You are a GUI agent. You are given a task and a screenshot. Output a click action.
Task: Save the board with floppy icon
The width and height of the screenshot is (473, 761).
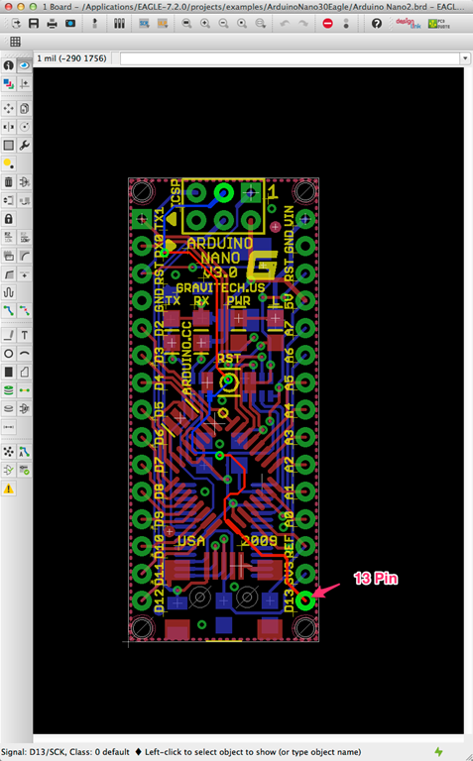tap(34, 24)
